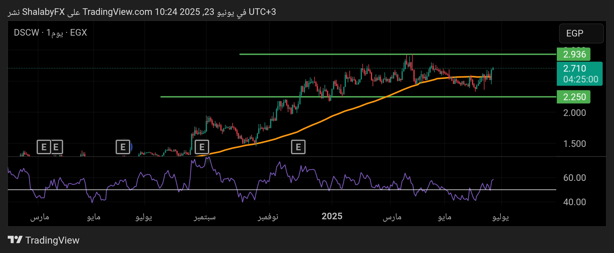This screenshot has width=614, height=253.
Task: Click the TradingView logo icon
Action: 15,240
